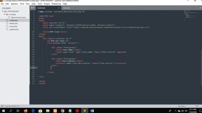Collapse the PHPCRUDAPP folder arrow
The height and width of the screenshot is (113, 202).
[x=3, y=11]
